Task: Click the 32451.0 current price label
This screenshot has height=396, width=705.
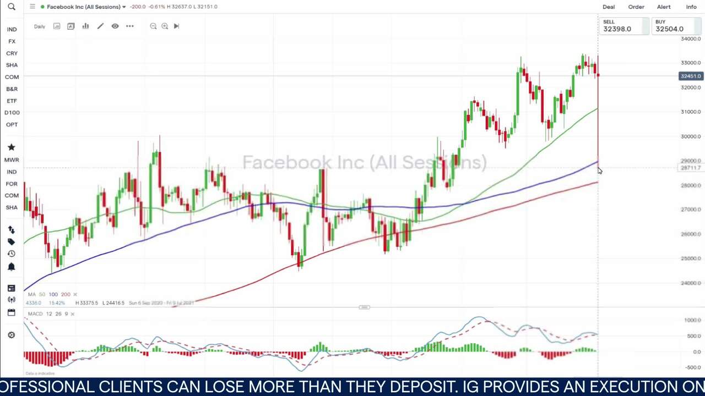Action: (x=691, y=76)
